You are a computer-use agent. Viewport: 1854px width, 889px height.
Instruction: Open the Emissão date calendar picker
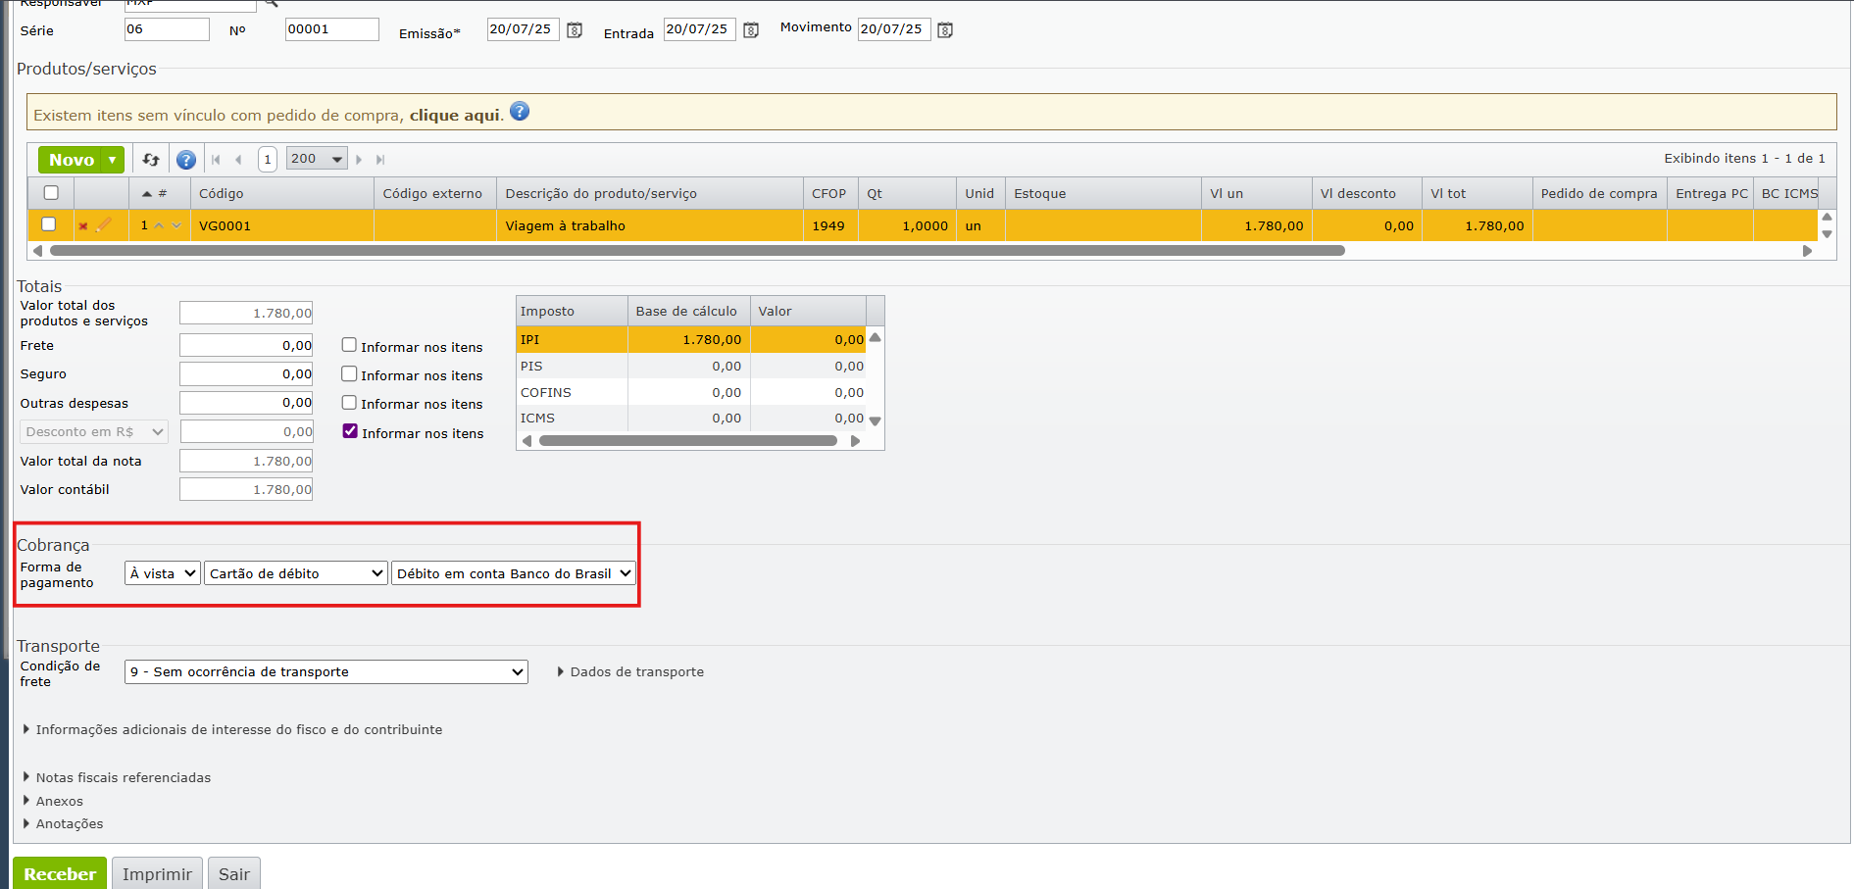click(575, 30)
